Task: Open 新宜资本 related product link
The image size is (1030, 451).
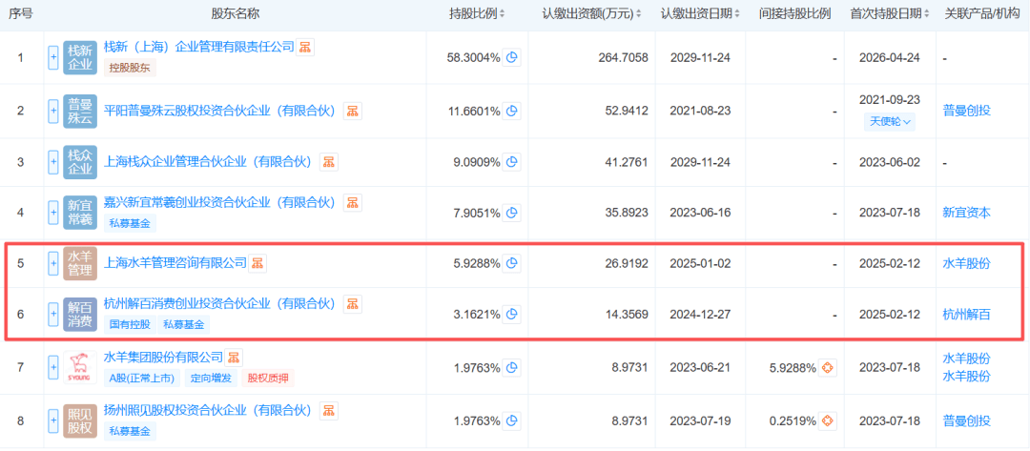Action: pos(966,213)
